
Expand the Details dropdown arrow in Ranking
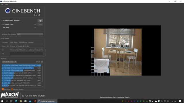pyautogui.click(x=42, y=62)
